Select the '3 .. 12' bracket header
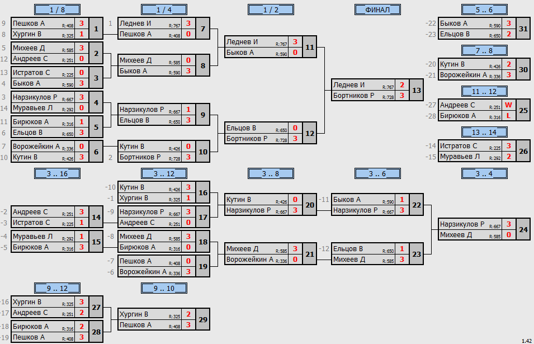 pos(164,174)
